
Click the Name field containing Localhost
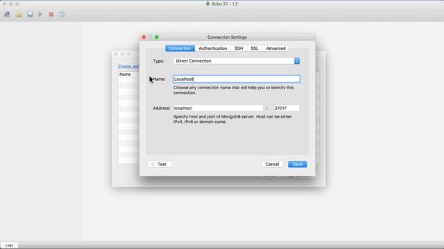[x=237, y=79]
